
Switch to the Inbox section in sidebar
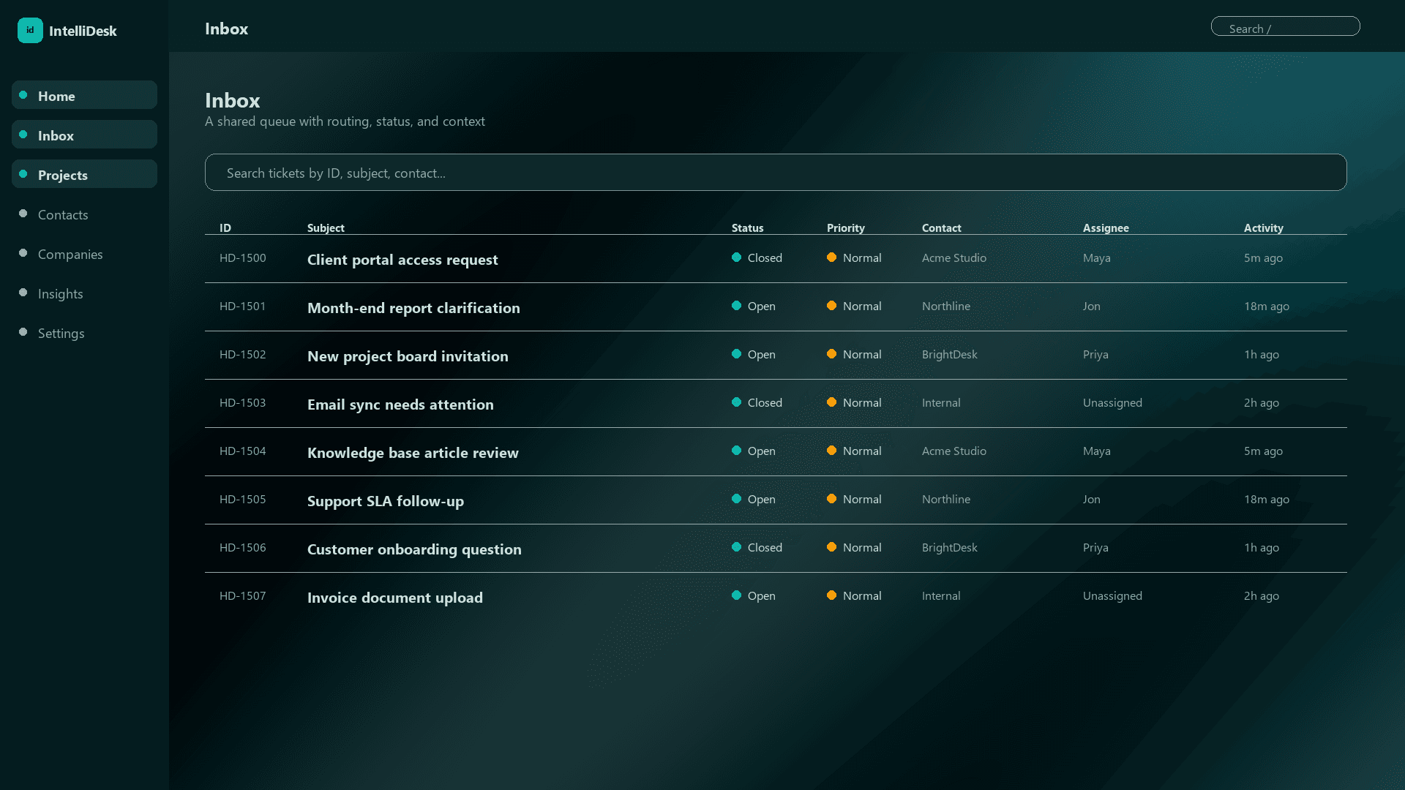pyautogui.click(x=84, y=135)
